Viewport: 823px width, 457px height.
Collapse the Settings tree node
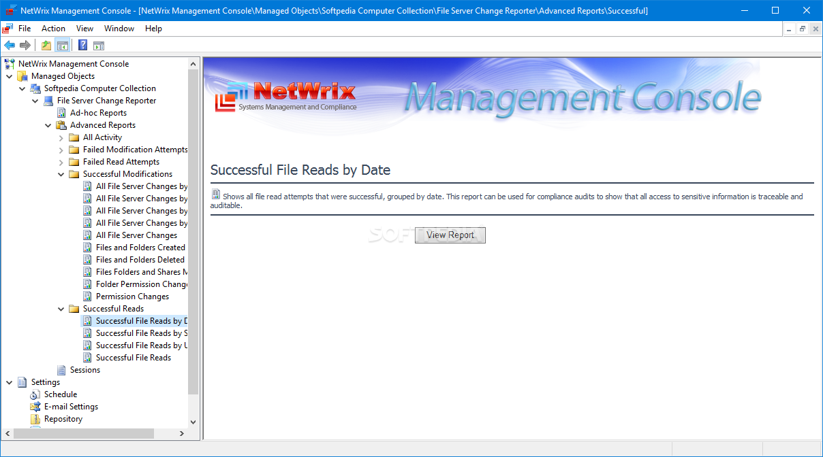click(x=10, y=382)
